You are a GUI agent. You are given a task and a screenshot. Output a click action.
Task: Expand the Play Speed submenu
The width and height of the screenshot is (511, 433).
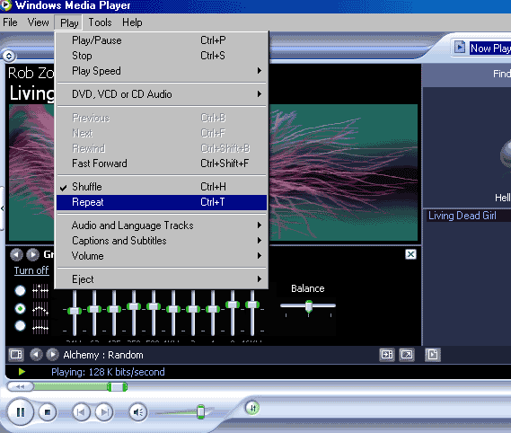pyautogui.click(x=162, y=71)
